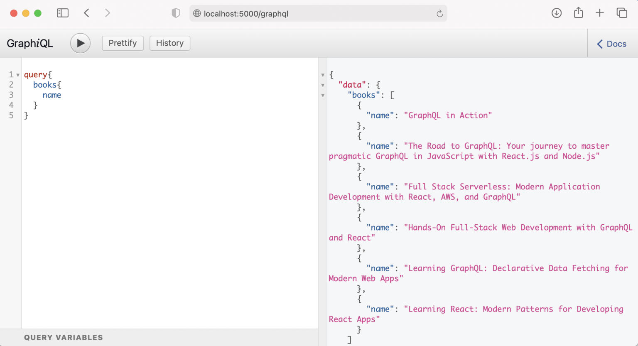
Task: Collapse the query block fold arrow on line 1
Action: (18, 75)
